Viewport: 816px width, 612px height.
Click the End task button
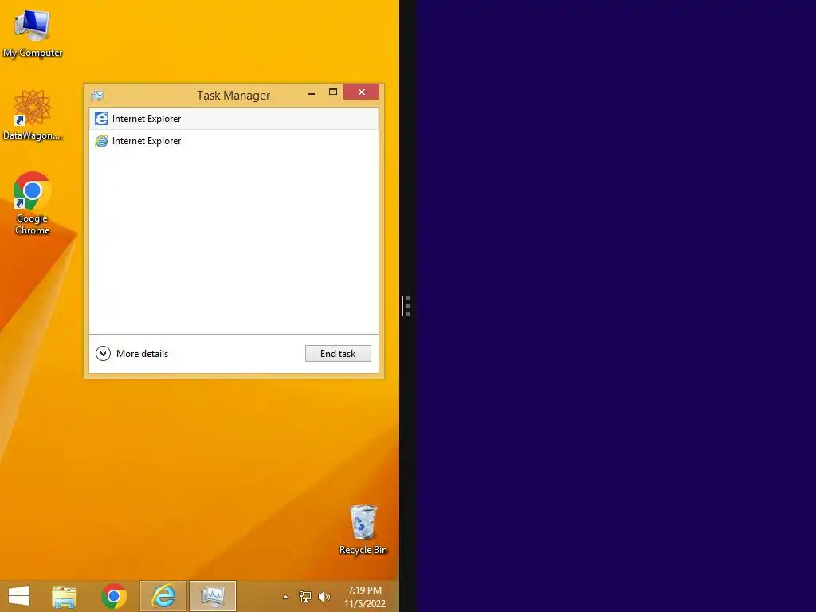(x=338, y=354)
